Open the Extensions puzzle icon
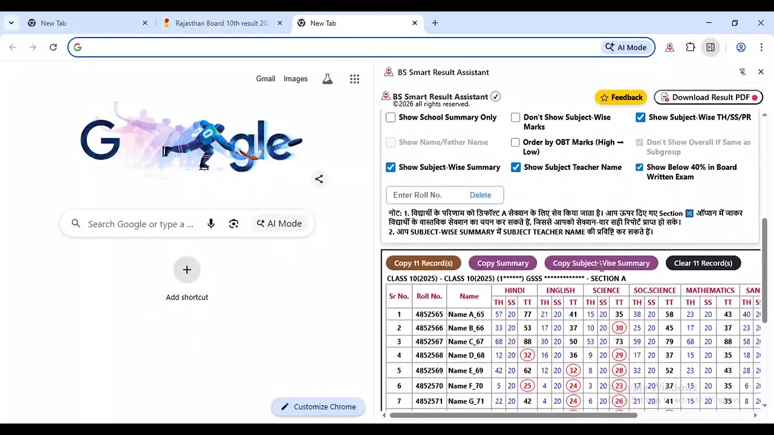 (690, 47)
